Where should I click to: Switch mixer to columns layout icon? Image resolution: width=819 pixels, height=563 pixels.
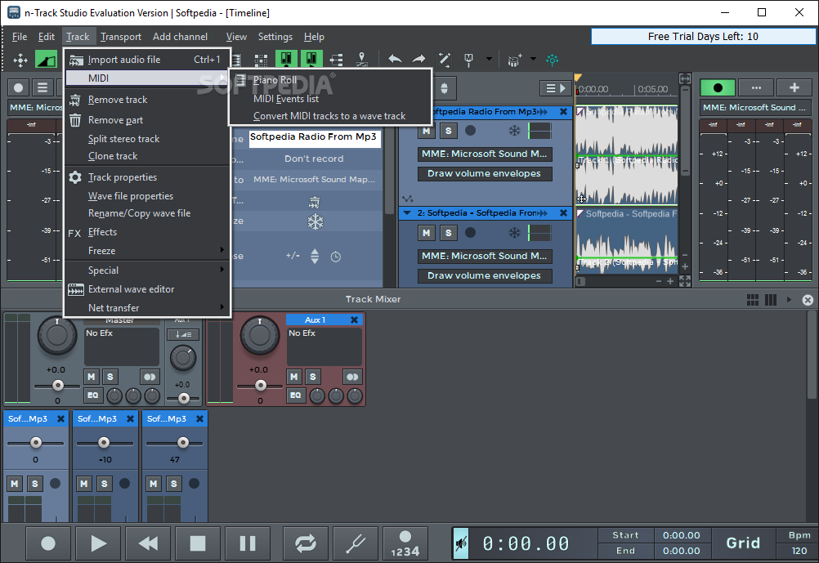pyautogui.click(x=771, y=300)
